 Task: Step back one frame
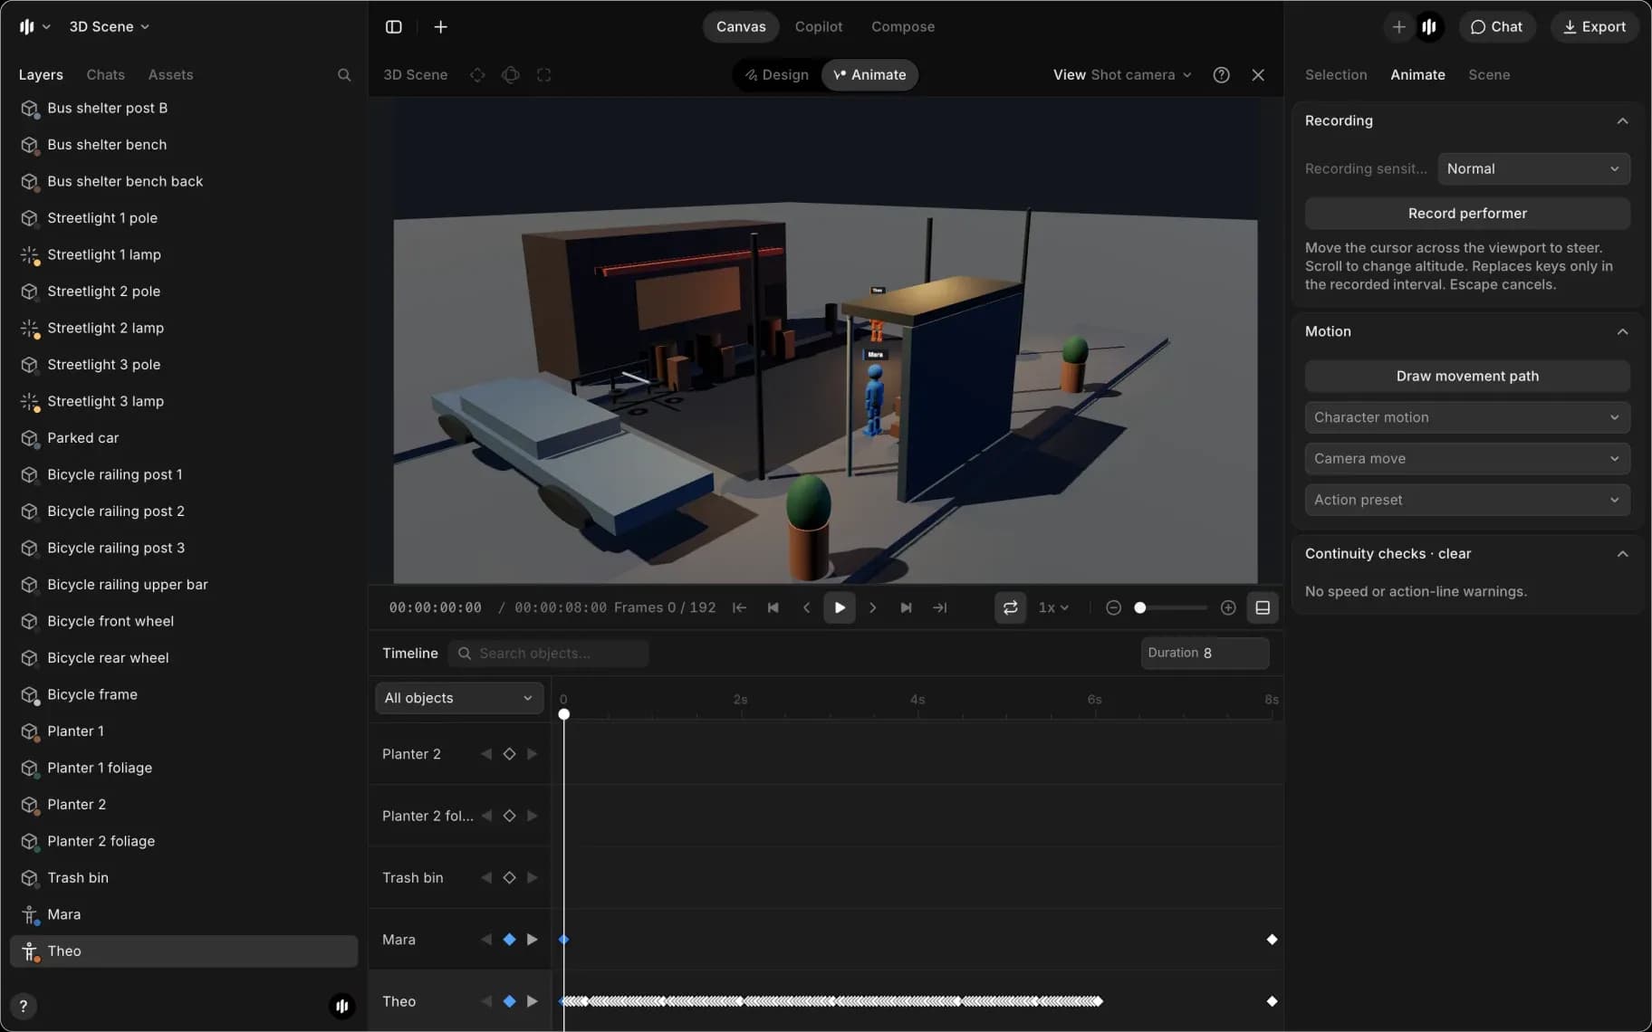point(806,607)
